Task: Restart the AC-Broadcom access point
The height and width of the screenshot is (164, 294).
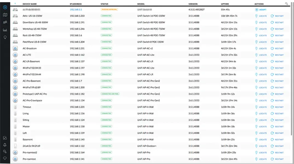Action: pos(277,48)
